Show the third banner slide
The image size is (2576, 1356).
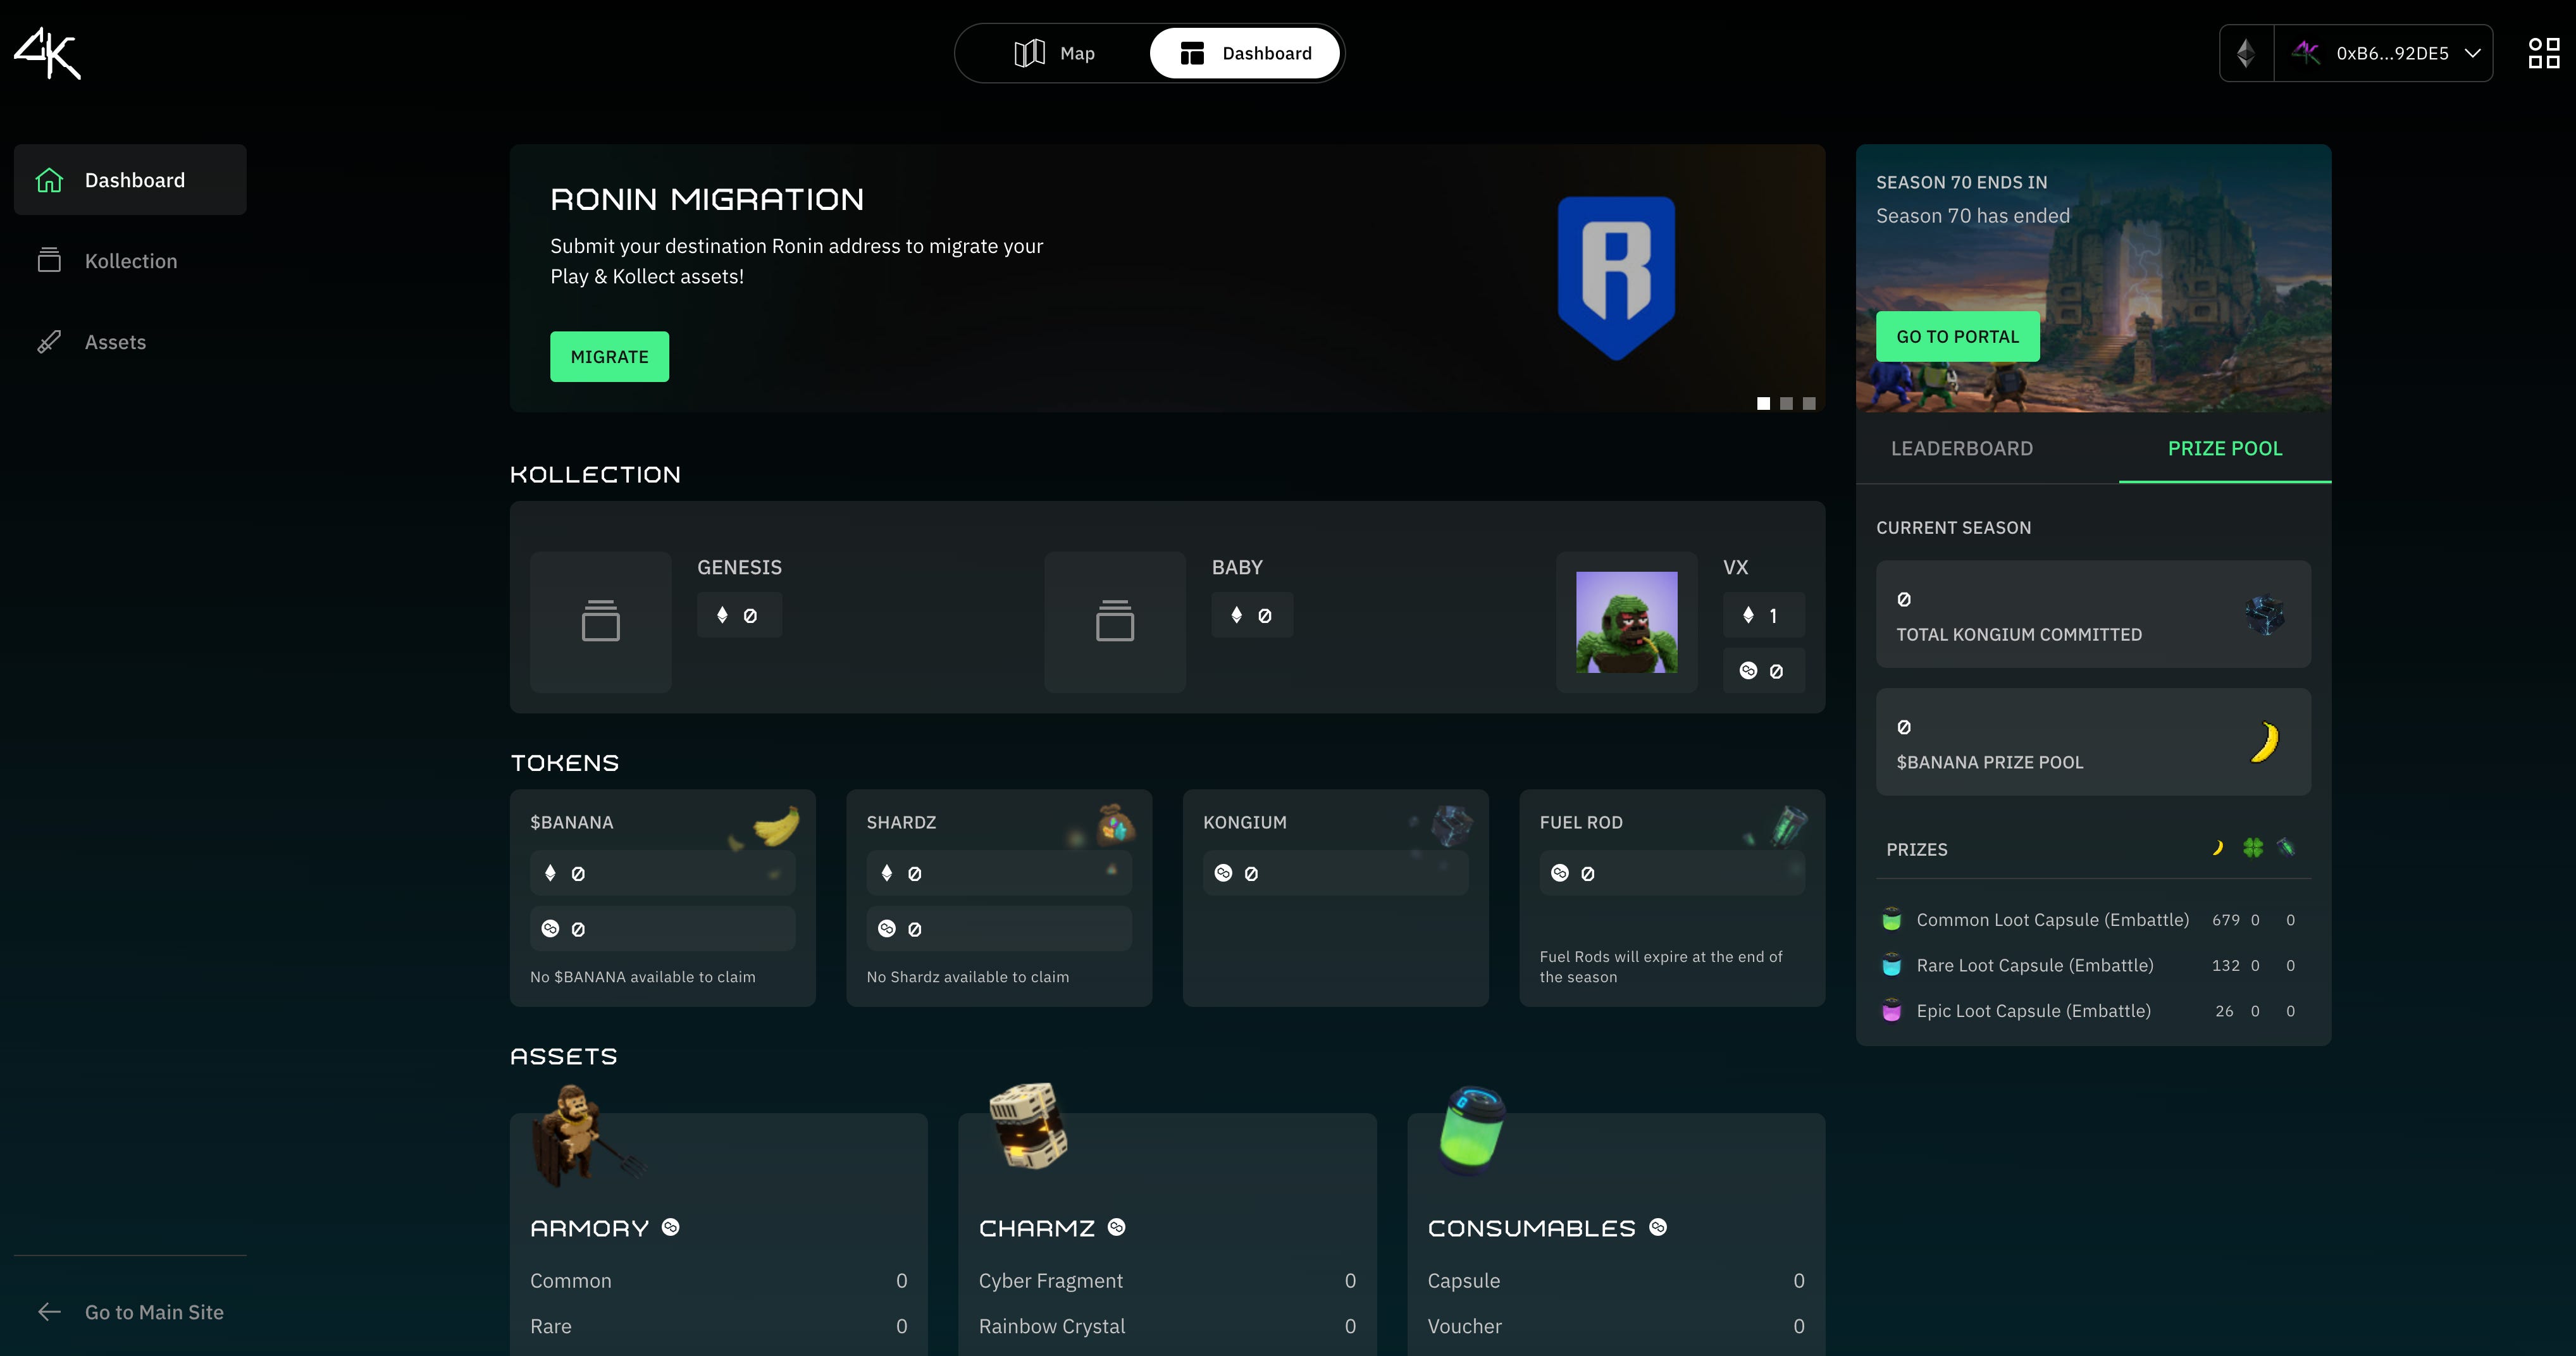tap(1809, 403)
